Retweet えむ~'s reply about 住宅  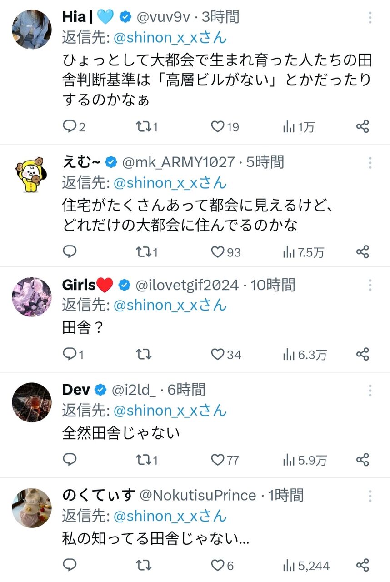[147, 252]
